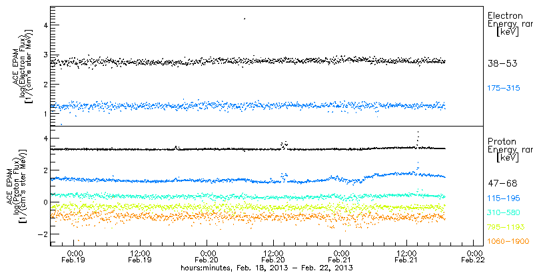The height and width of the screenshot is (273, 533).
Task: Click the 0:00 Feb.22 axis tick label
Action: pos(474,256)
